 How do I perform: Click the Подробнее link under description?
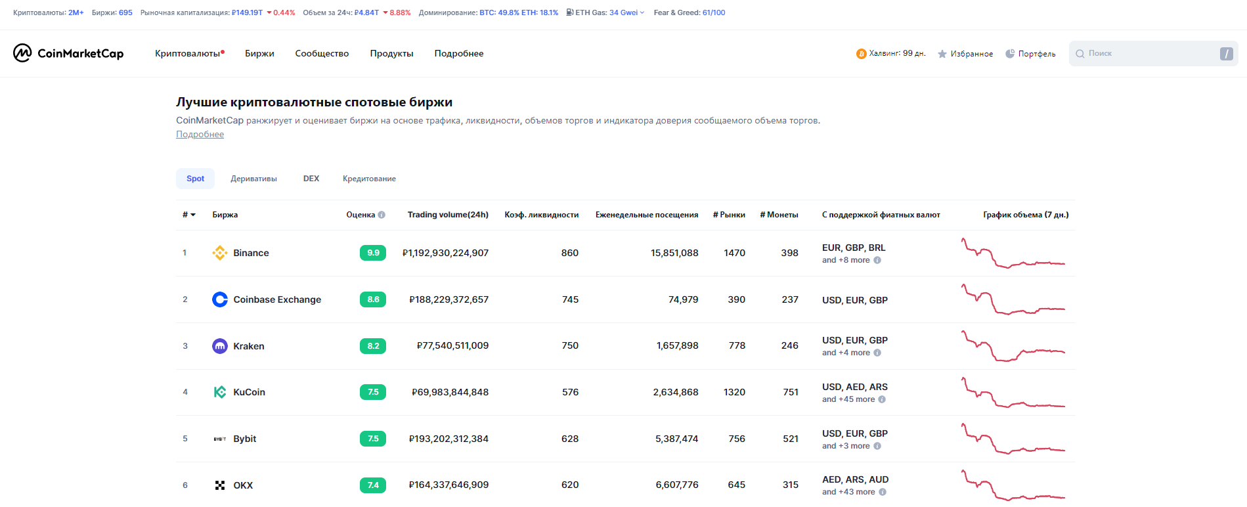(x=200, y=134)
